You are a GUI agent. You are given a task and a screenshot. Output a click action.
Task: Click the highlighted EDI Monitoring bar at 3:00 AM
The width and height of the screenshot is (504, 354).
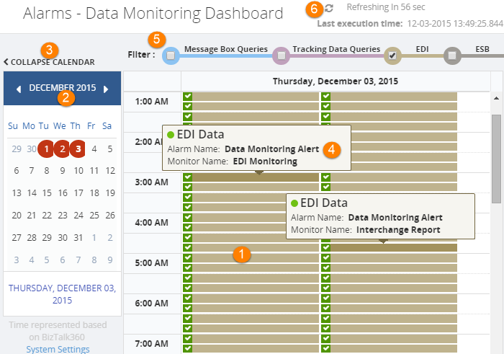point(255,177)
